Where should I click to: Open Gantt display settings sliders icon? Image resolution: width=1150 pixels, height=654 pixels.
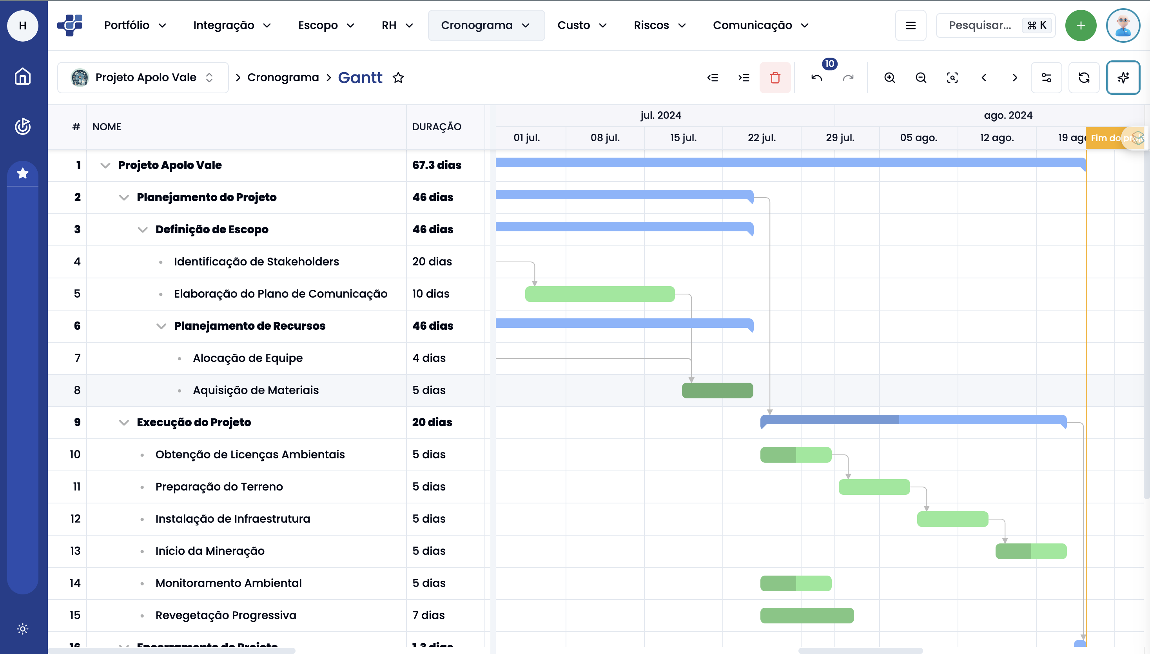pos(1046,78)
